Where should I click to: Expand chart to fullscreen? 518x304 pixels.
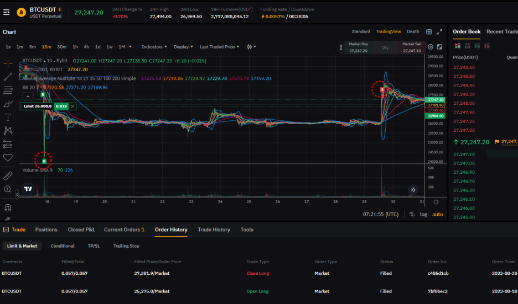tap(439, 31)
